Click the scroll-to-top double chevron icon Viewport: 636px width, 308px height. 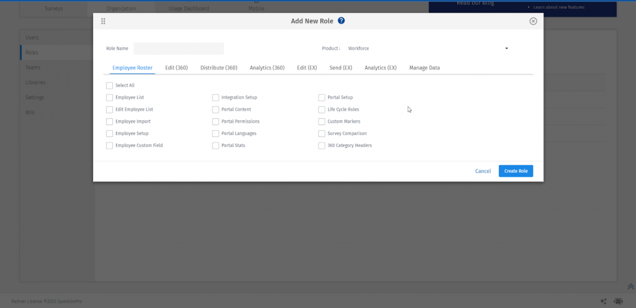coord(631,286)
